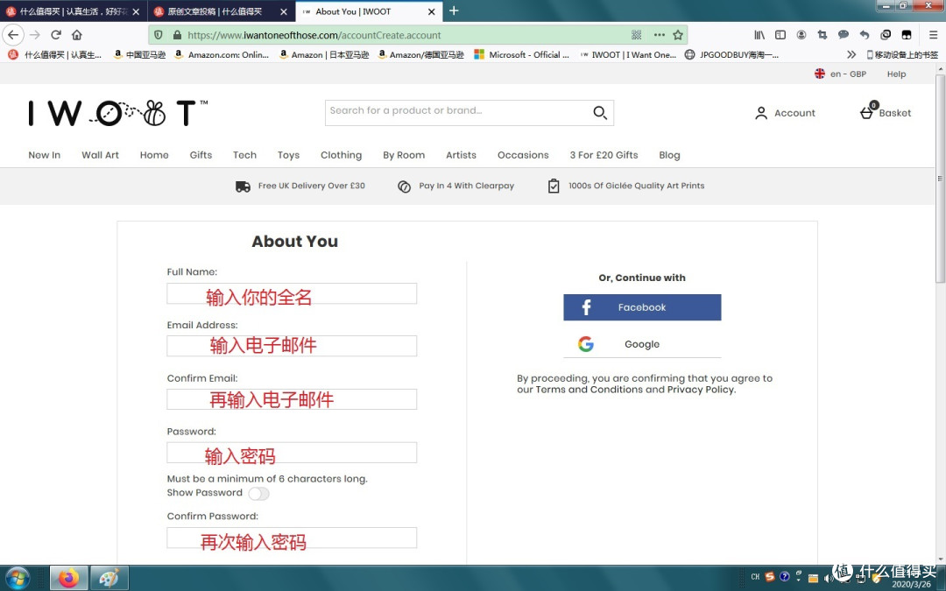946x591 pixels.
Task: Open the Wall Art menu
Action: click(100, 155)
